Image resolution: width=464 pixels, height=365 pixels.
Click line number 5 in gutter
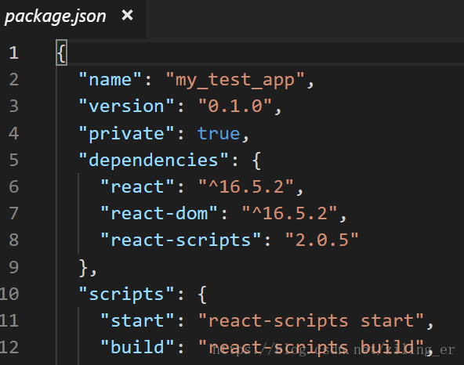point(14,160)
